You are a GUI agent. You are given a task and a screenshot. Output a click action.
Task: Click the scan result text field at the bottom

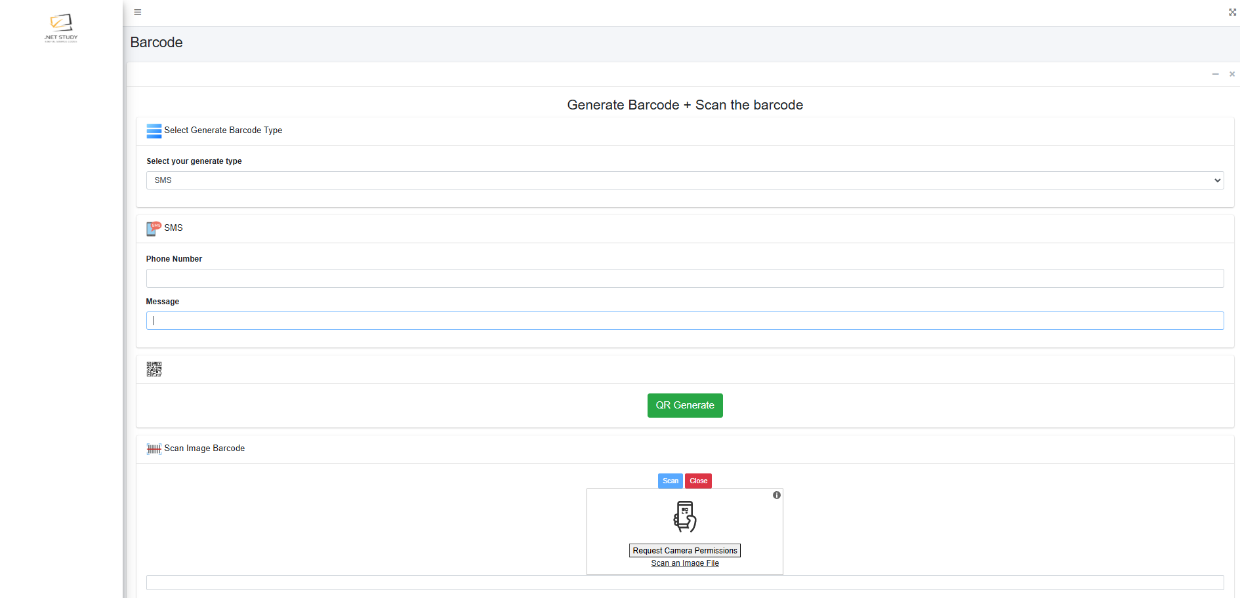tap(684, 582)
